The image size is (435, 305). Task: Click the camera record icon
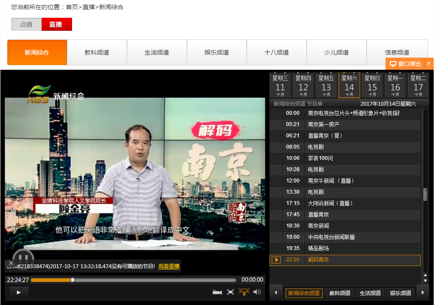217,292
